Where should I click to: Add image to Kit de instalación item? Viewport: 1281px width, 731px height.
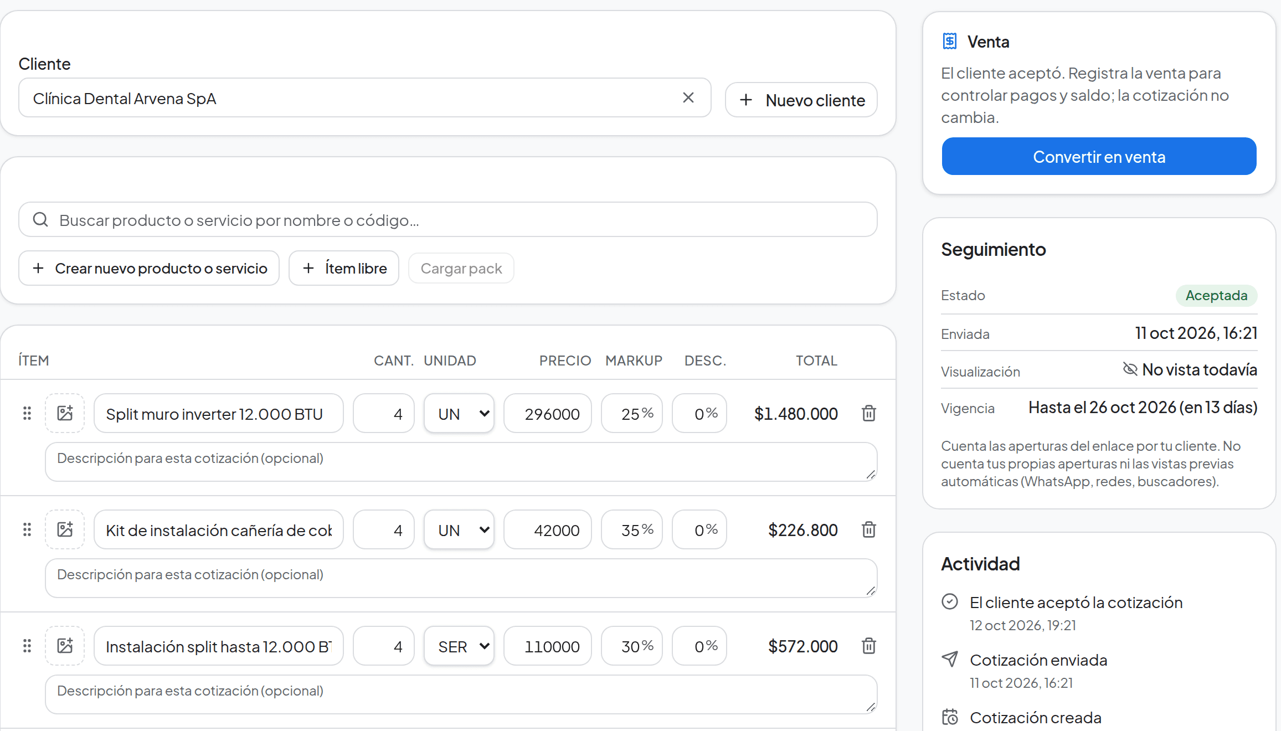tap(65, 529)
